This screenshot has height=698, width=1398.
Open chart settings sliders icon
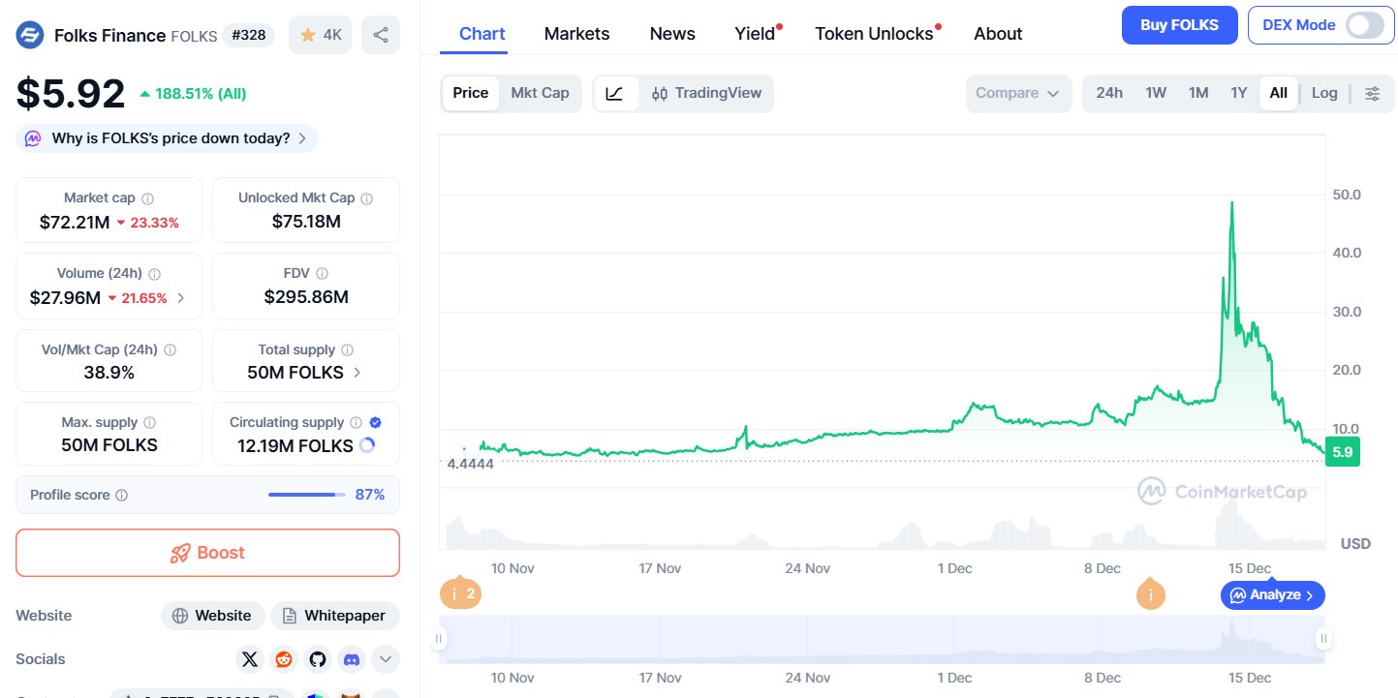coord(1373,94)
